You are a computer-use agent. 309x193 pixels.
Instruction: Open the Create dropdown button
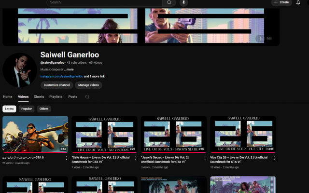(281, 2)
